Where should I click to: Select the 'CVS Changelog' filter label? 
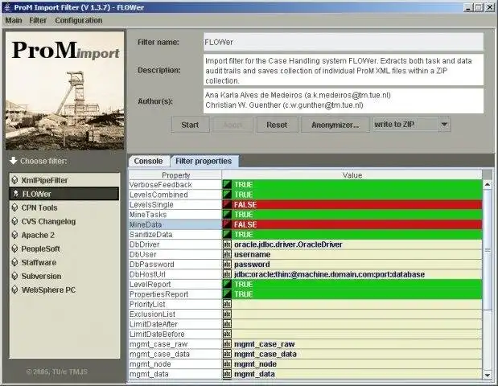click(x=48, y=221)
